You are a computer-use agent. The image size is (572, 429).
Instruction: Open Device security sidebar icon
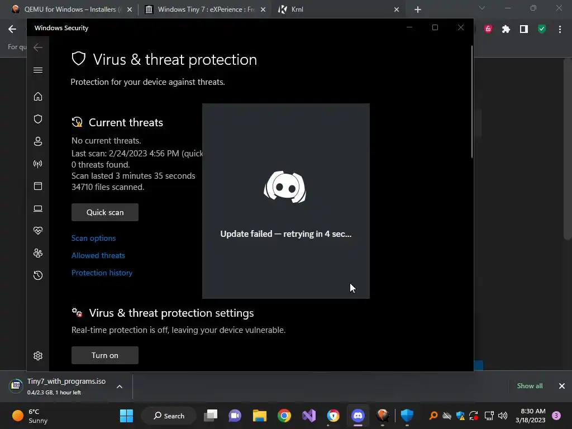(38, 208)
